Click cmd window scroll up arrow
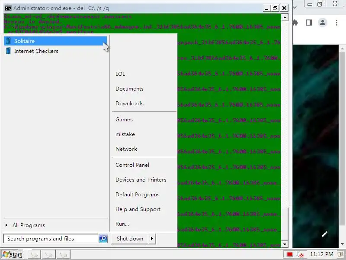Screen dimensions: 346x260 (x=285, y=17)
